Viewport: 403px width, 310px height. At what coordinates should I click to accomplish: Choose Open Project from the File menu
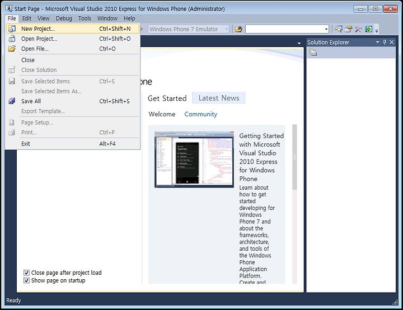click(73, 39)
